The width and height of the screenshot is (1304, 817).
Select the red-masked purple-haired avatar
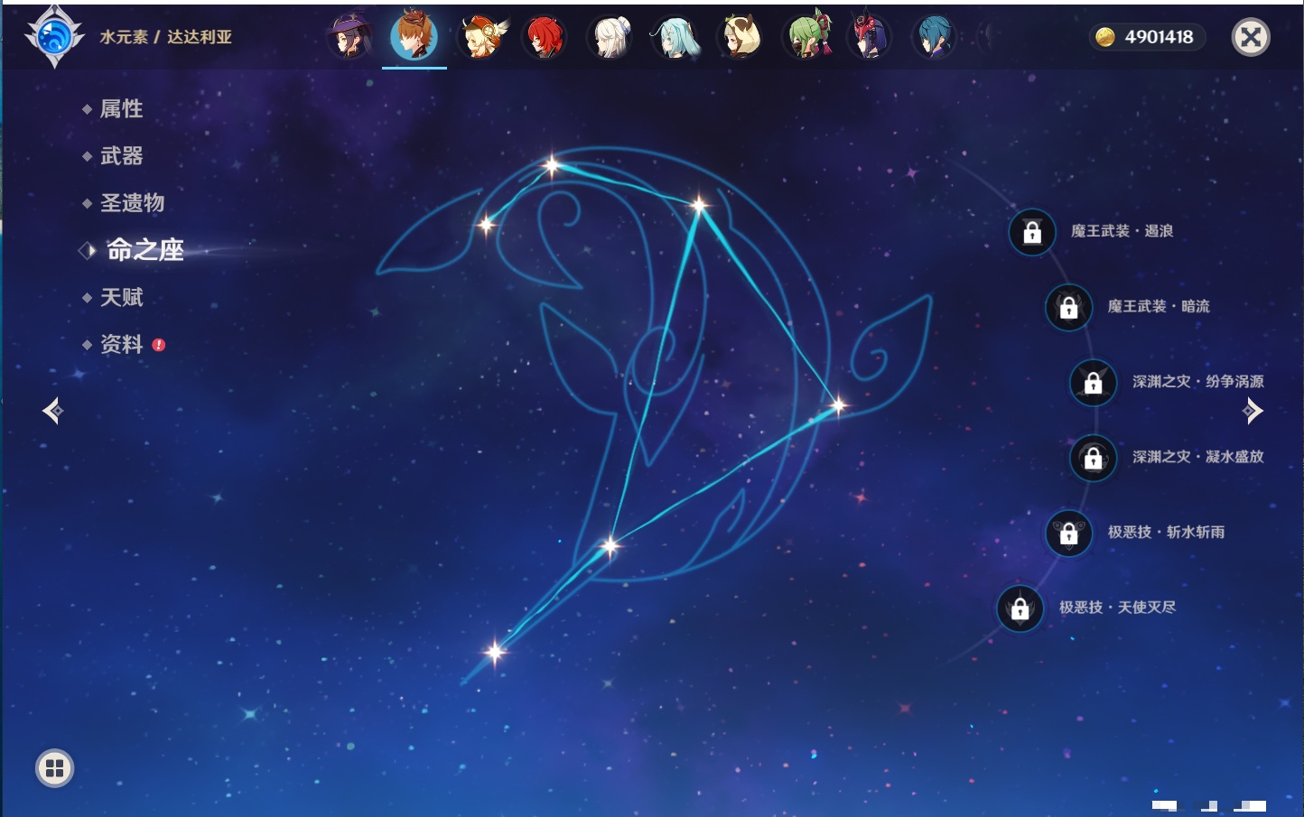coord(870,38)
